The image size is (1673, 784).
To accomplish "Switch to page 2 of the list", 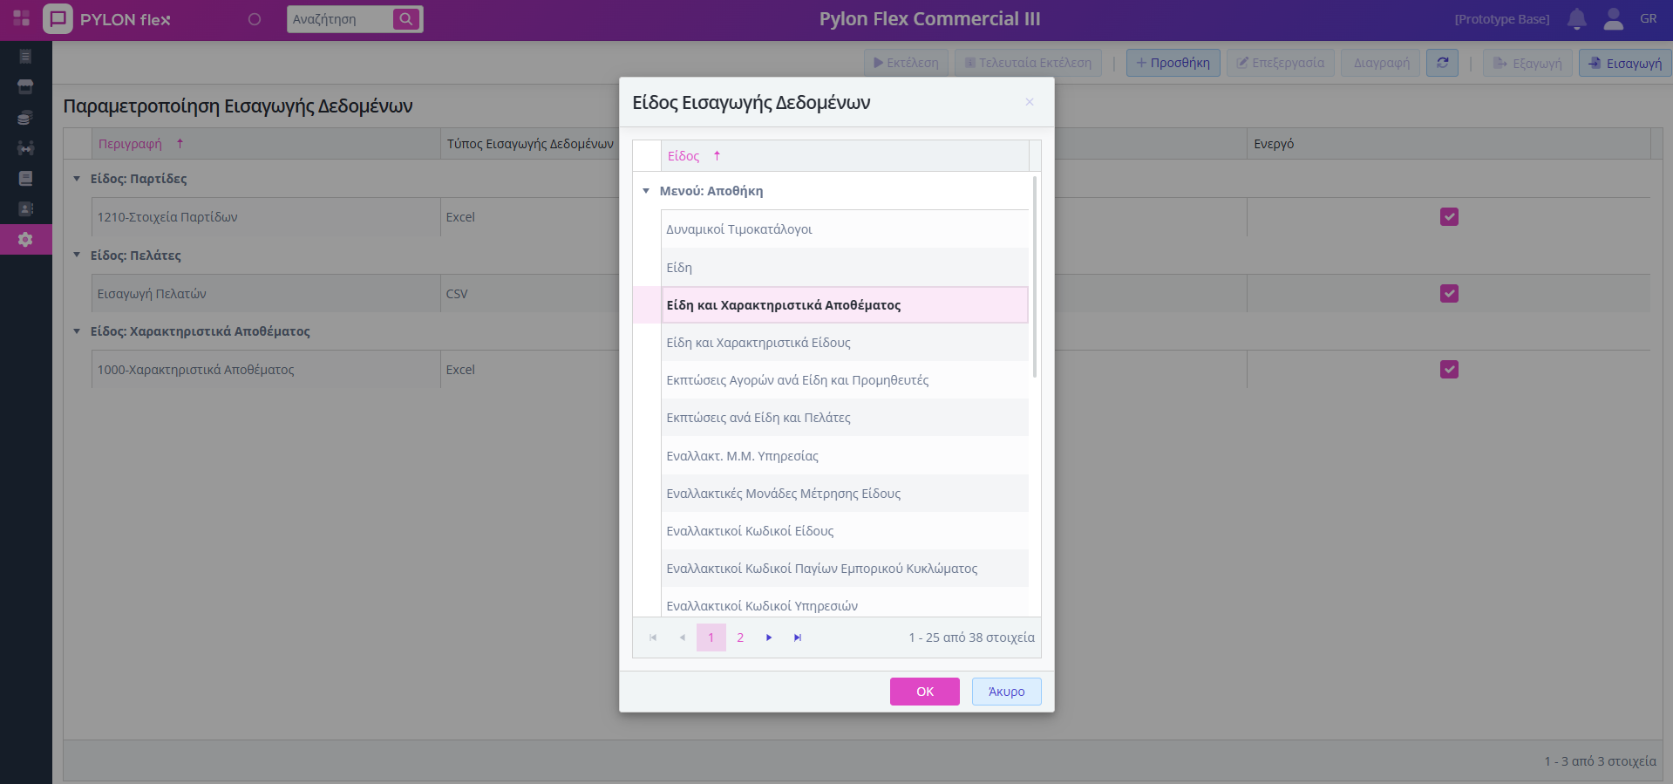I will pyautogui.click(x=740, y=637).
